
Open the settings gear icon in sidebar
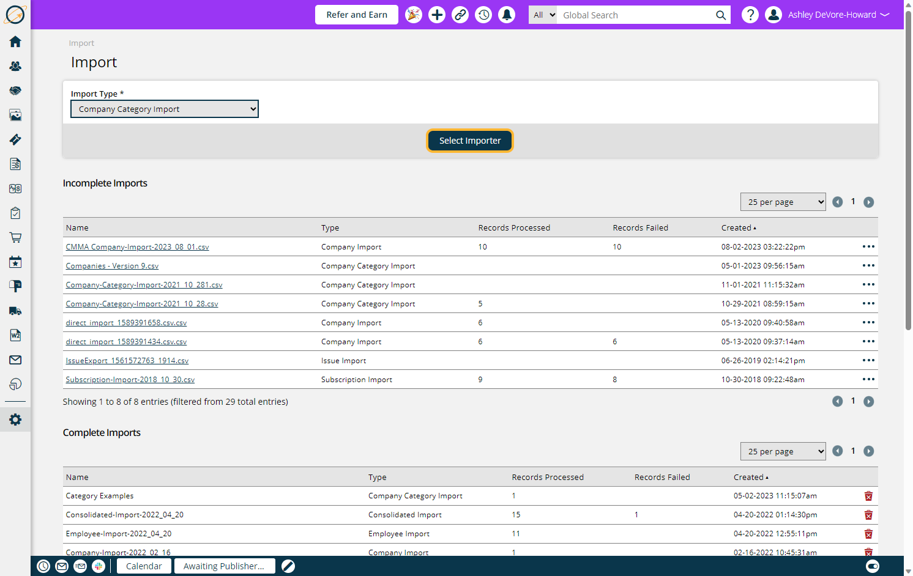[x=15, y=419]
